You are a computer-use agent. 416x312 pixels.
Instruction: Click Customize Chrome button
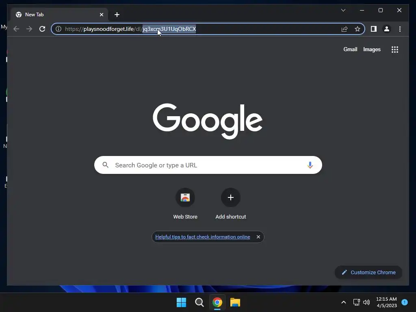[368, 272]
